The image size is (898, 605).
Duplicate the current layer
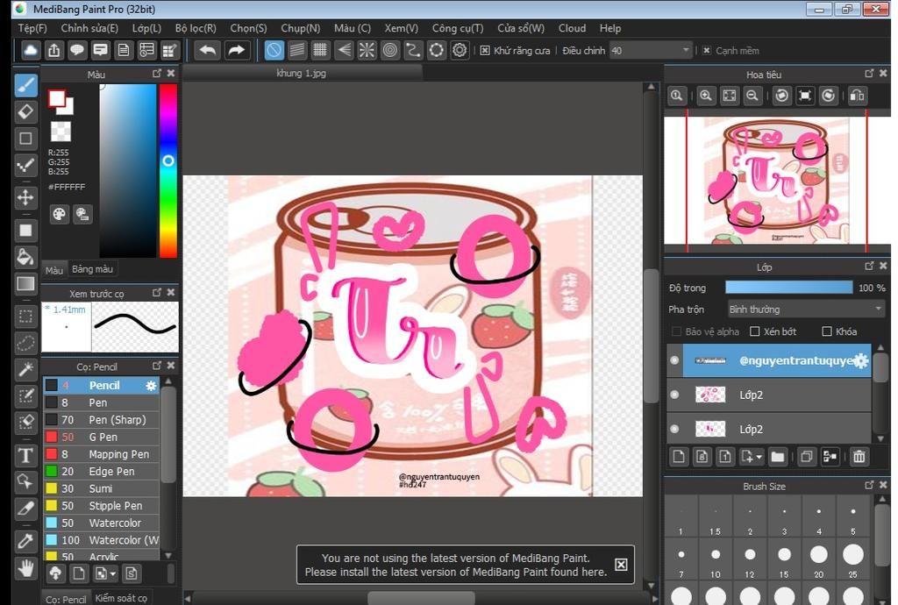807,457
